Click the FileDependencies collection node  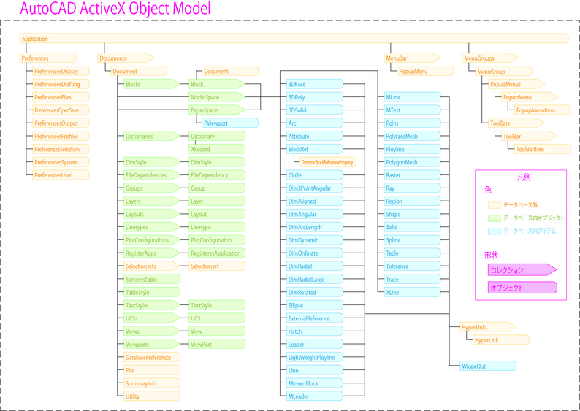tap(152, 174)
